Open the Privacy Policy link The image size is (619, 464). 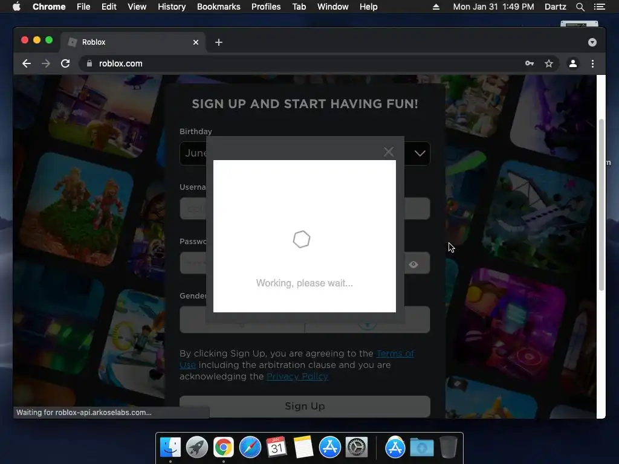click(297, 376)
